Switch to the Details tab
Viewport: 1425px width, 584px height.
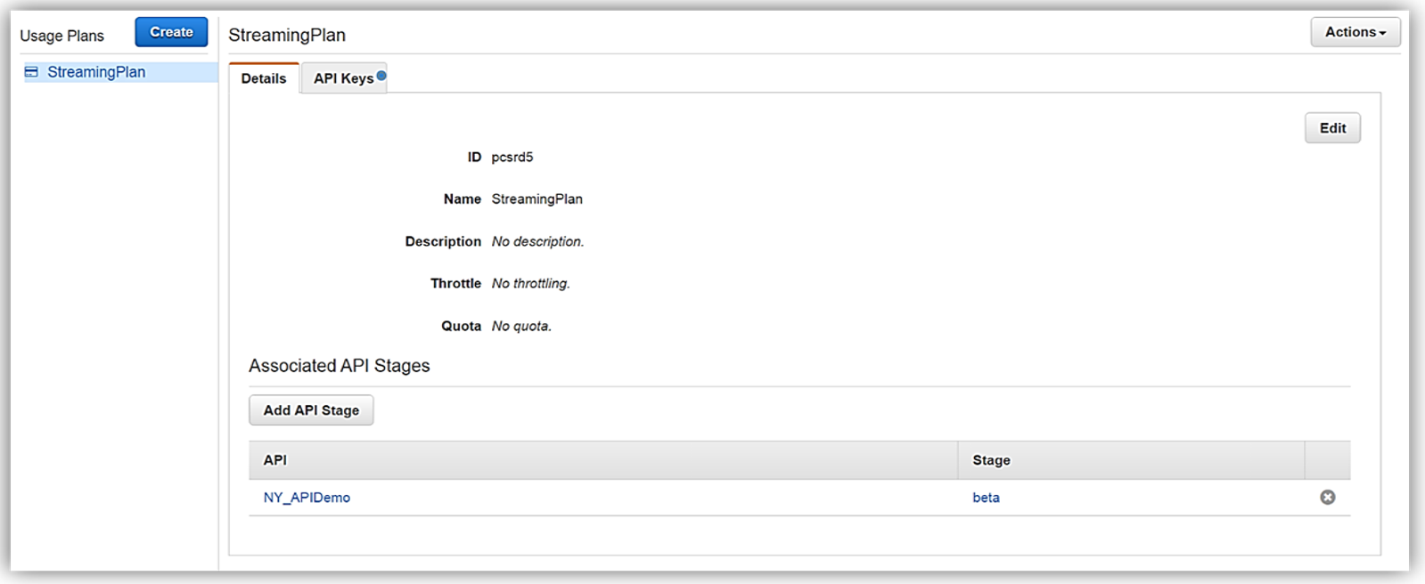point(264,78)
